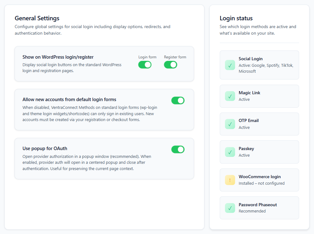Screen dimensions: 314x234
Task: Click 'Display social login buttons' description text
Action: (72, 68)
